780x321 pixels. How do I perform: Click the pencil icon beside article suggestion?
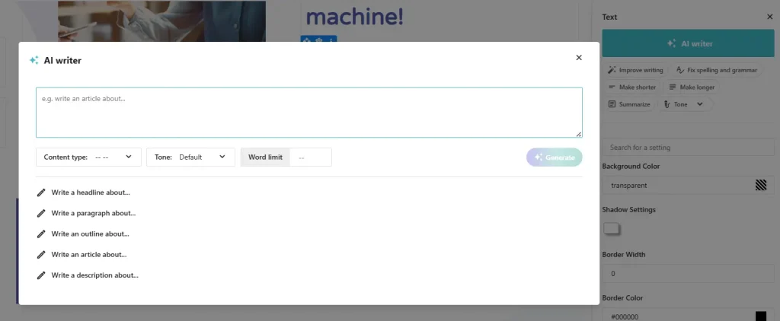pyautogui.click(x=41, y=254)
